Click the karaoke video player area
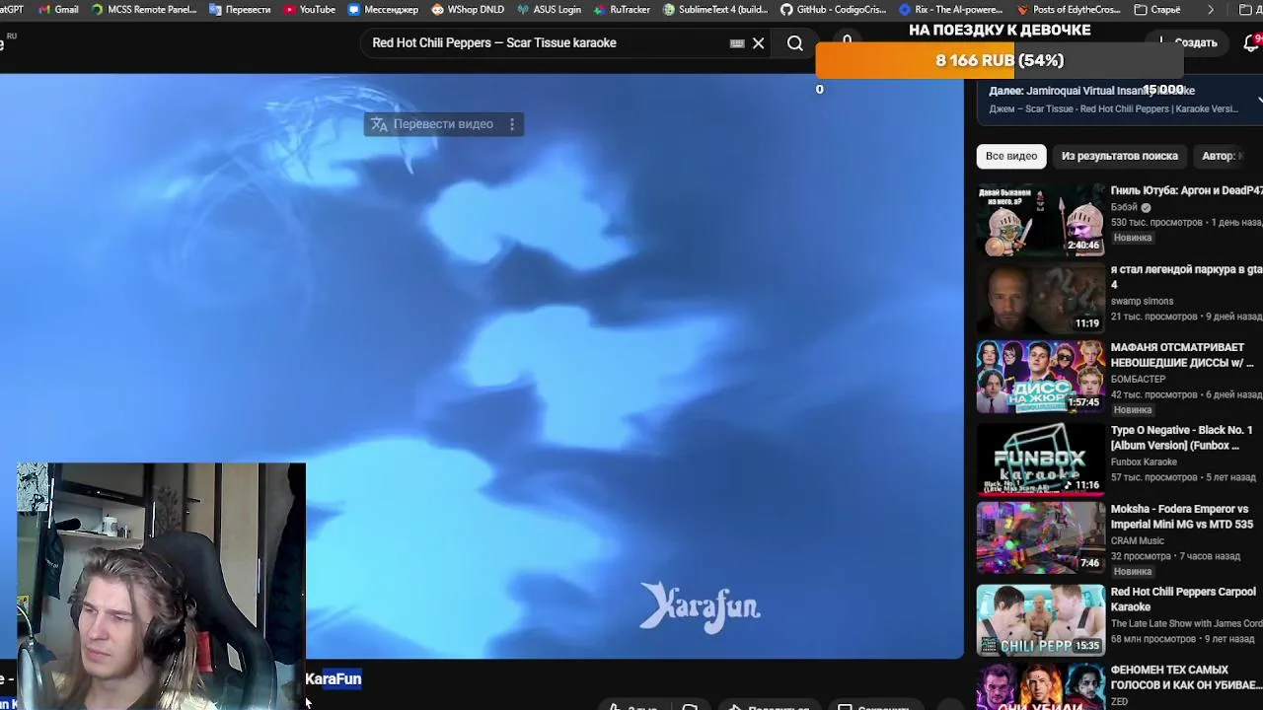Image resolution: width=1263 pixels, height=710 pixels. pos(482,365)
